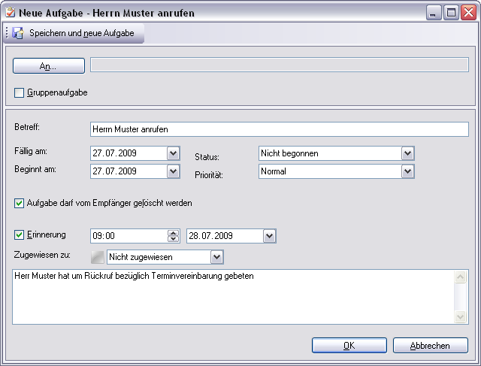Disable the Erinnerung reminder checkbox
The image size is (481, 366).
(19, 235)
